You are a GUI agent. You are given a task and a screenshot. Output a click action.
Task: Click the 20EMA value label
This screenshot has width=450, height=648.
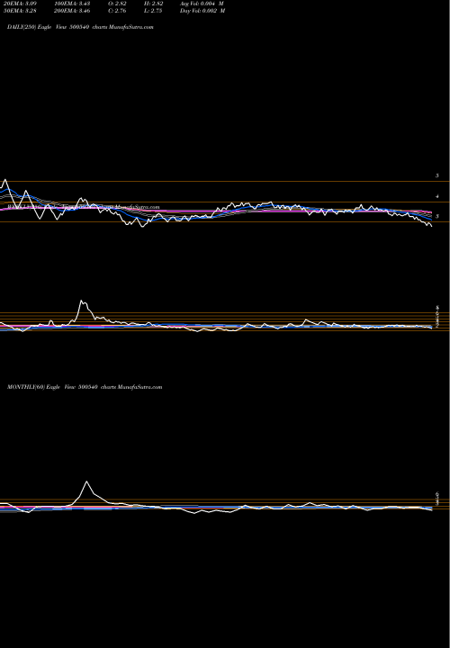(20, 4)
